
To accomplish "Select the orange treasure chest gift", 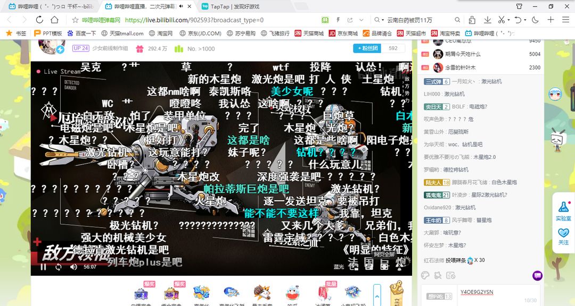I will [171, 293].
